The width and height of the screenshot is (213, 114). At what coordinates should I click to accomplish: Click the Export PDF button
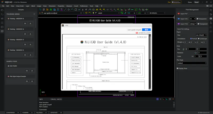[x=182, y=14]
